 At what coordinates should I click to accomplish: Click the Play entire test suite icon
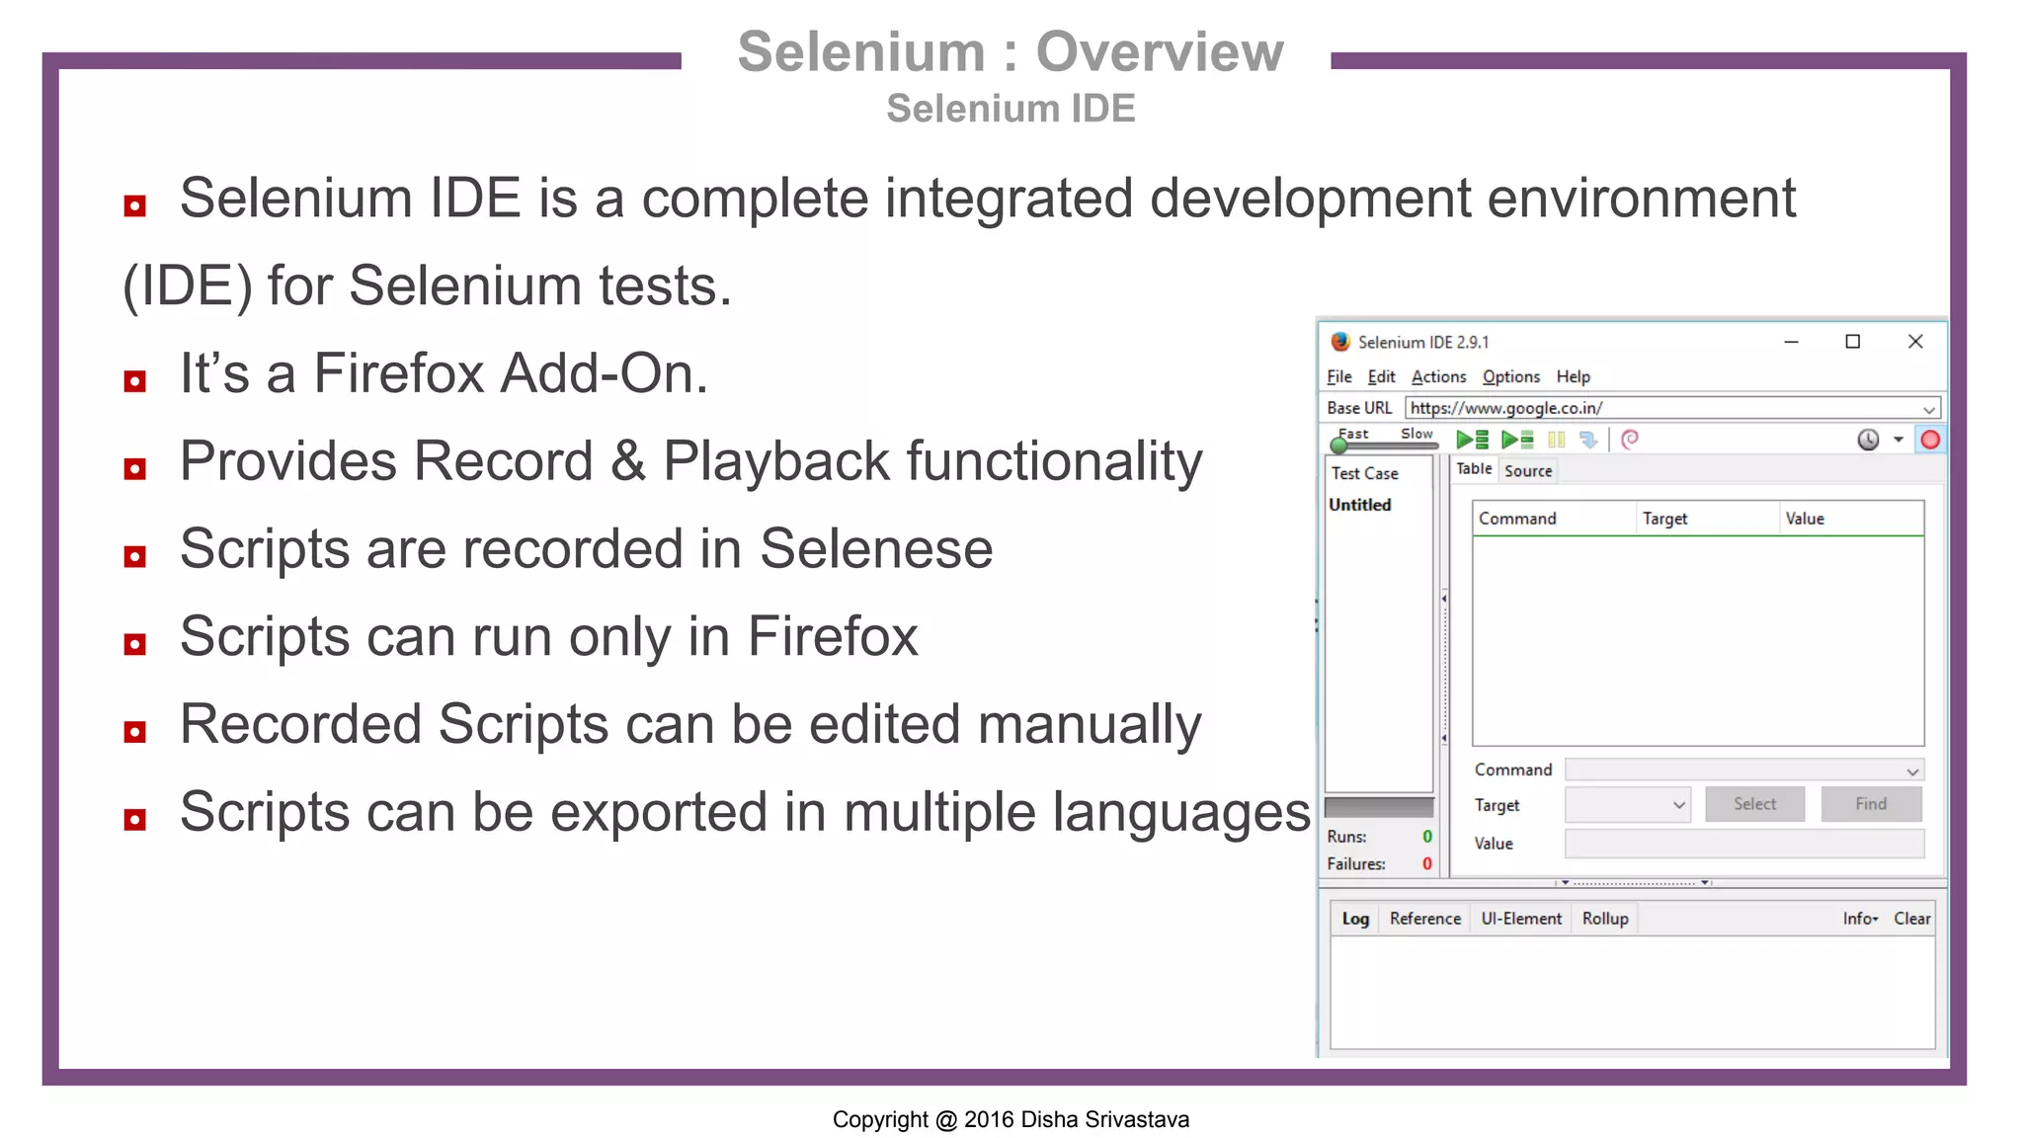1472,440
